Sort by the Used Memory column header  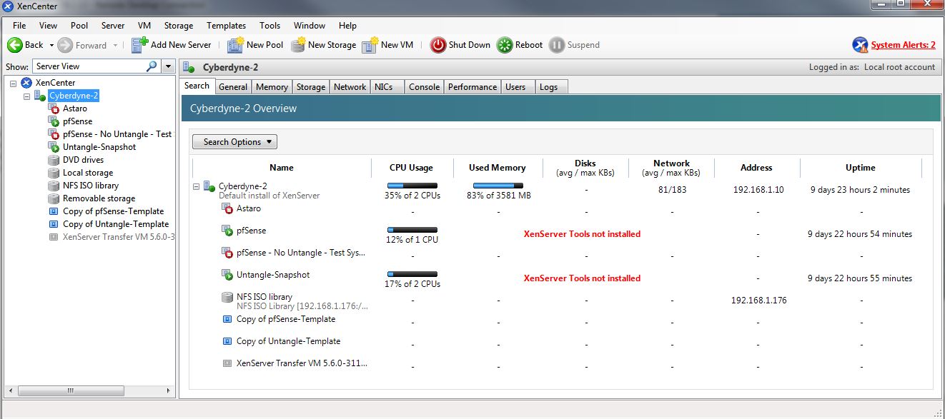tap(498, 168)
